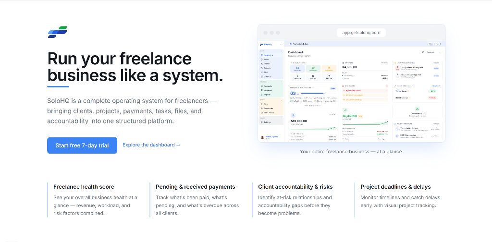Screen dimensions: 492x242
Task: Open the date range dropdown beside Dashboard
Action: [434, 52]
